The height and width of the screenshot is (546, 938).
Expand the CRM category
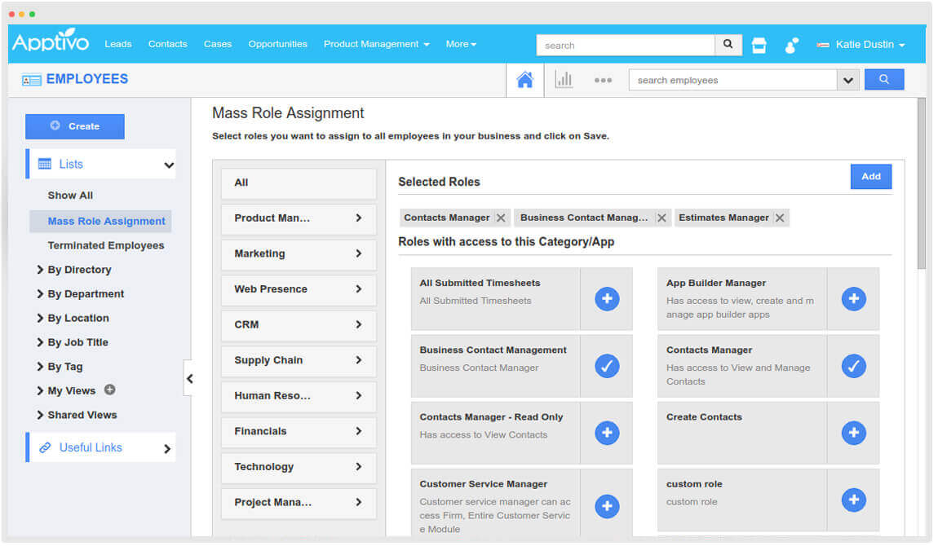298,325
